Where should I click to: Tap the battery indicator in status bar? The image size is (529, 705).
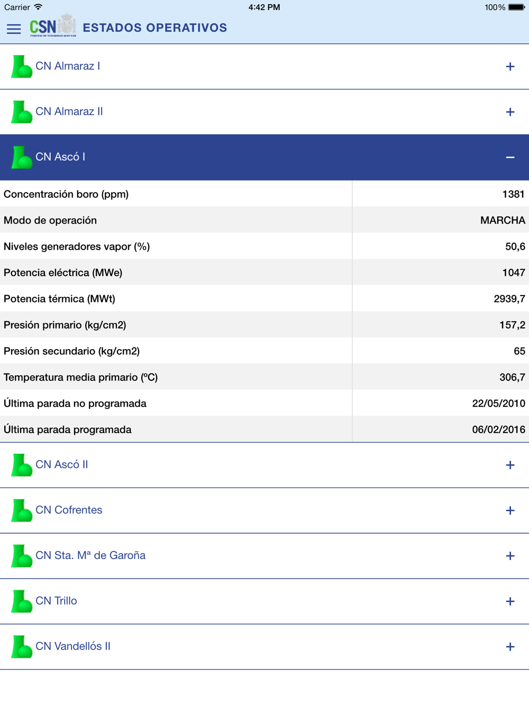(x=516, y=7)
